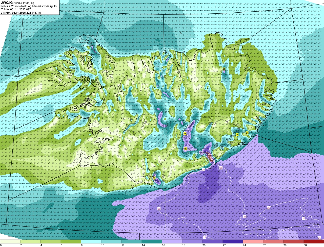The width and height of the screenshot is (324, 247).
Task: Click the yellow 33 peak gust marker
Action: [x=154, y=178]
